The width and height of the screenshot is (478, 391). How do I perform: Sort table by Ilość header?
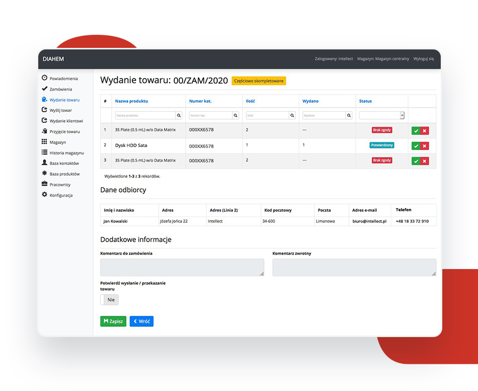250,101
